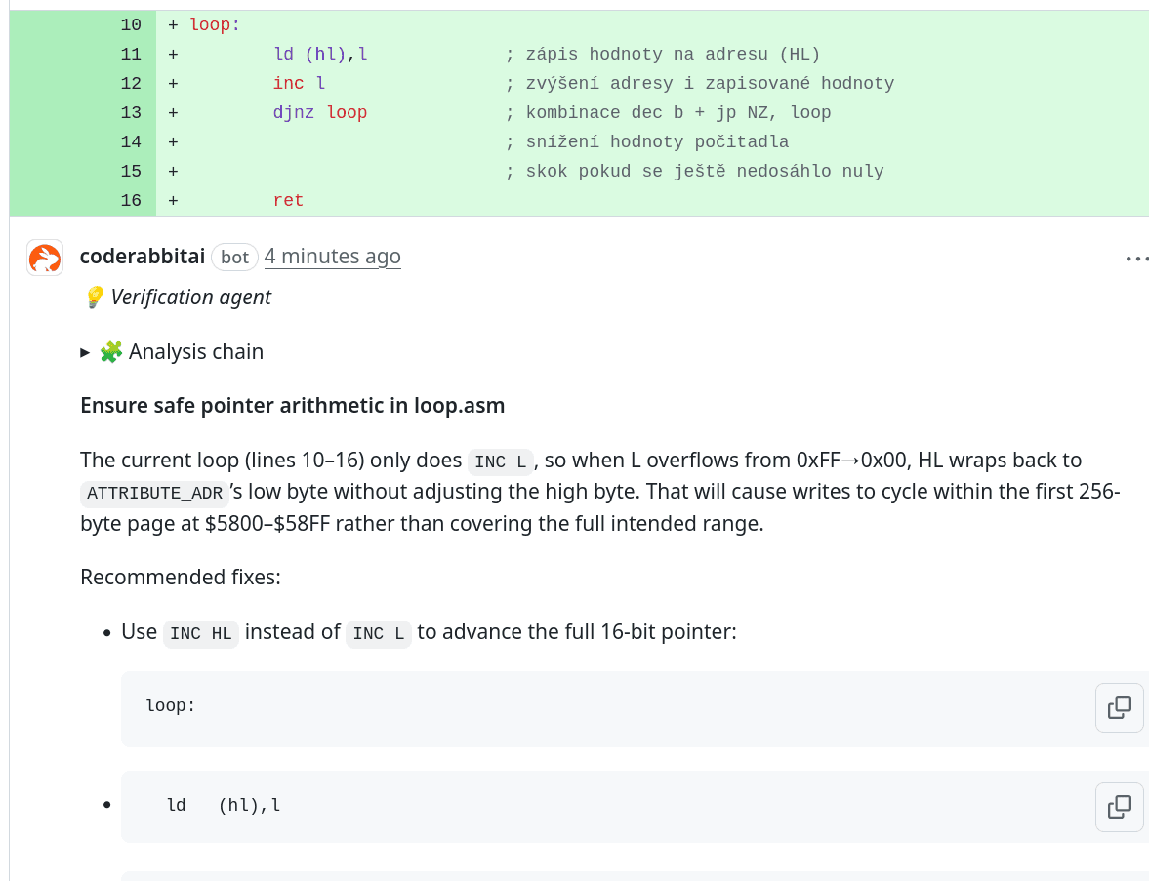The image size is (1149, 881).
Task: Click the Analysis chain disclosure triangle
Action: click(x=84, y=353)
